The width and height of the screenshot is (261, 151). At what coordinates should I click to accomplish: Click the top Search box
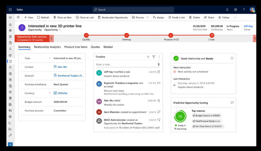click(x=133, y=10)
